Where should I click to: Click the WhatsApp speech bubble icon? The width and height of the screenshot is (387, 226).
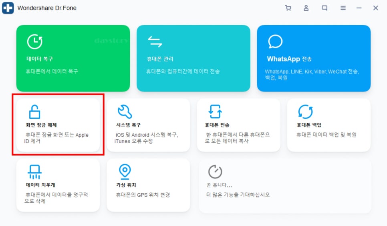pyautogui.click(x=275, y=42)
